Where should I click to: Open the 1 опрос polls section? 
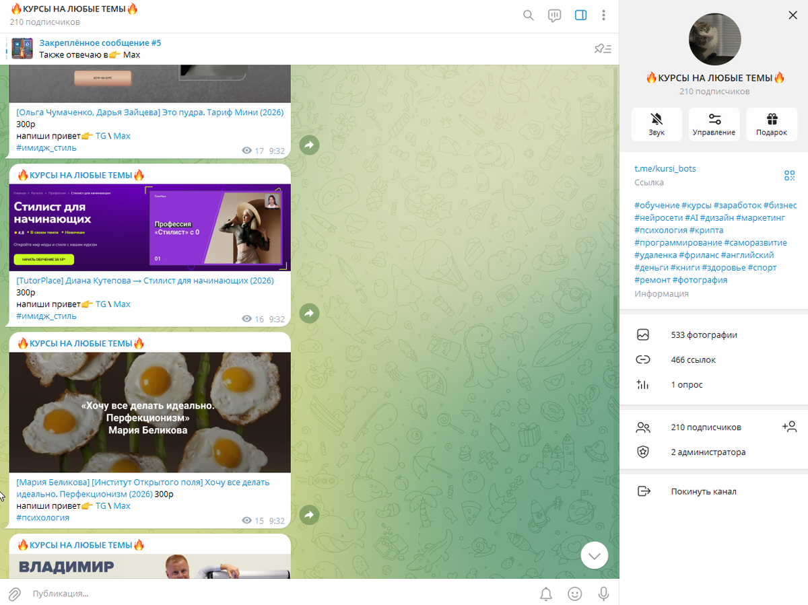coord(714,385)
